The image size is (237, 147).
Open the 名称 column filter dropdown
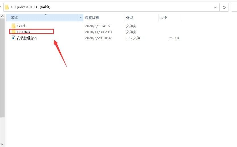(81, 17)
